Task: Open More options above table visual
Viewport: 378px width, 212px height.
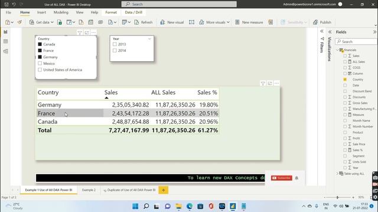Action: (277, 84)
